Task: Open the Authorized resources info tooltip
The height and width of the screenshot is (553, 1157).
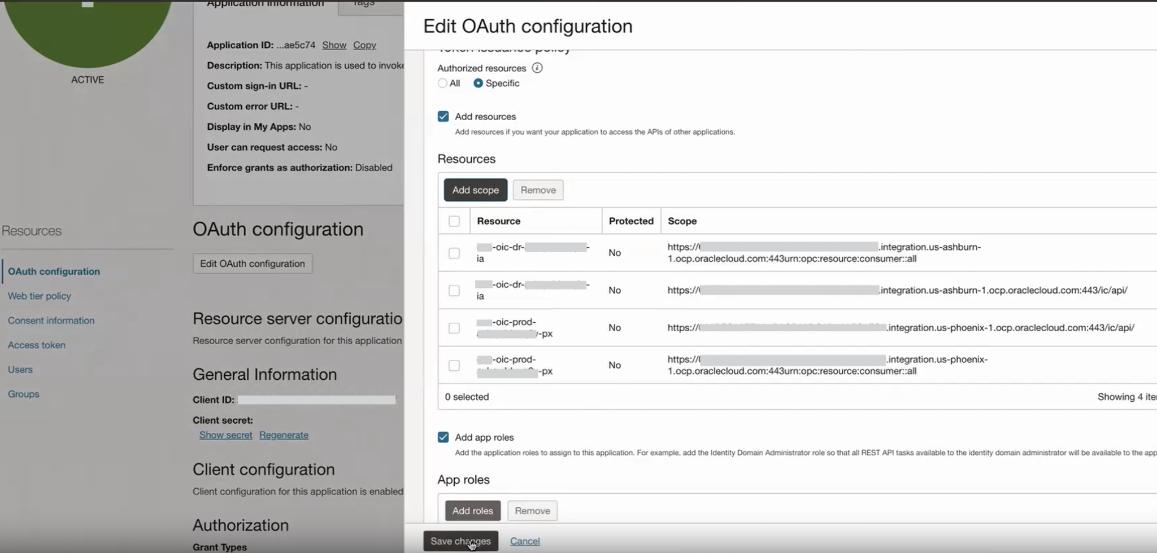Action: pyautogui.click(x=537, y=68)
